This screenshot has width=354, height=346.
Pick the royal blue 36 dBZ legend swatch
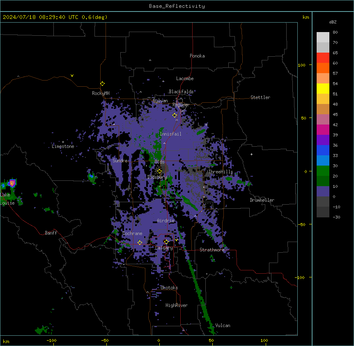coord(323,150)
